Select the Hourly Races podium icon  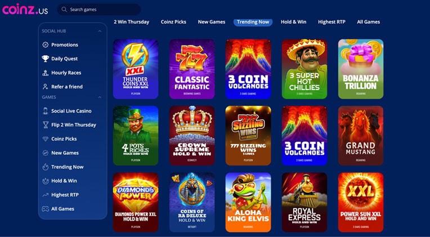(x=45, y=73)
